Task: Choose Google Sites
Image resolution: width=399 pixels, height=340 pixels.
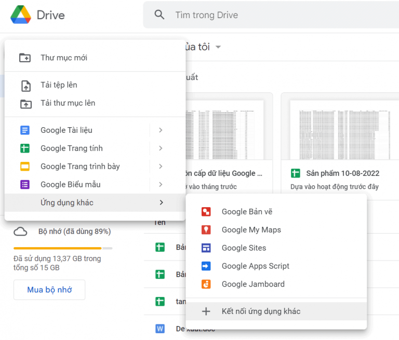Action: tap(276, 248)
